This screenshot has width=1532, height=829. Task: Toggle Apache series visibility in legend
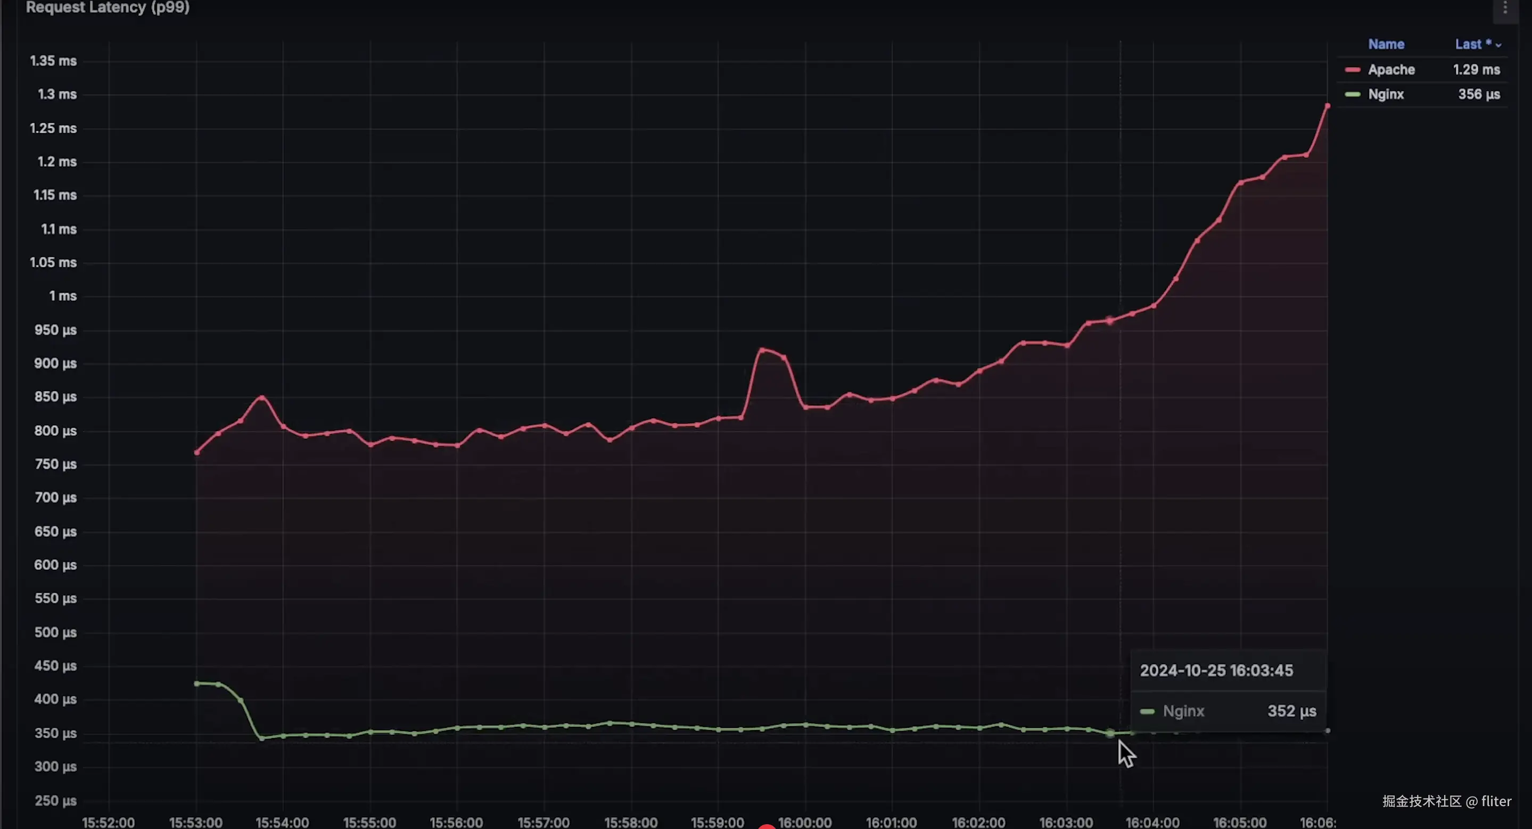tap(1391, 70)
